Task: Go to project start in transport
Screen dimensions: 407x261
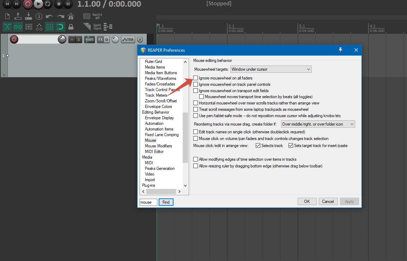Action: (x=7, y=4)
